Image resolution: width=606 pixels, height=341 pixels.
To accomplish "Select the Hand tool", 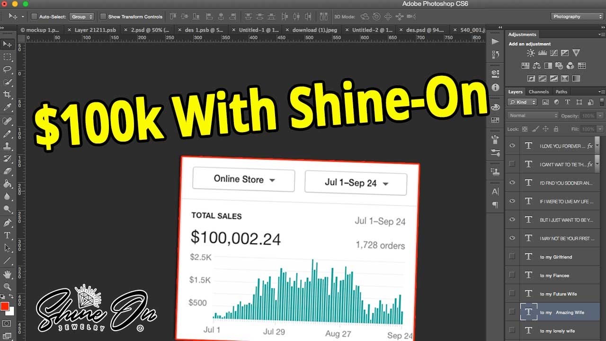I will pyautogui.click(x=7, y=274).
